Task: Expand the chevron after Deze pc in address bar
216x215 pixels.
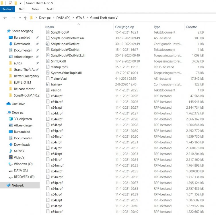Action: click(x=53, y=17)
